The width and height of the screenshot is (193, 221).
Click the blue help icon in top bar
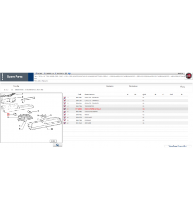tap(69, 74)
